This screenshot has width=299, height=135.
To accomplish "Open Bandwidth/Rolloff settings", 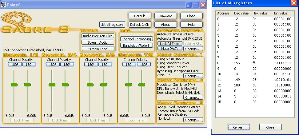I will 137,46.
